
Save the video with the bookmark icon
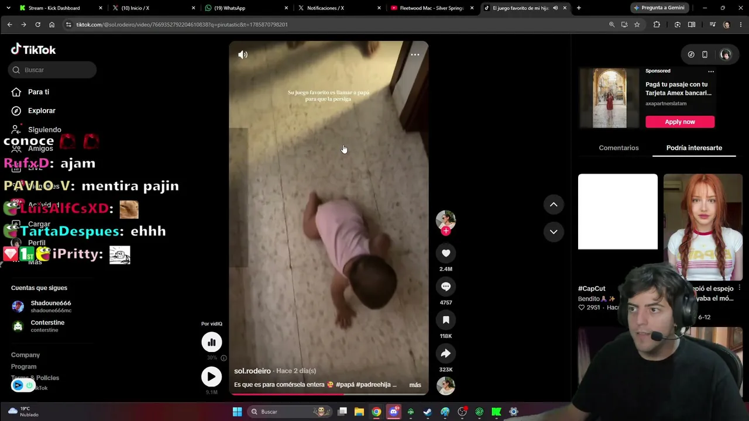[446, 320]
